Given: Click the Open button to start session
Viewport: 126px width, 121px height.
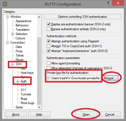Looking at the screenshot, I should click(x=86, y=115).
